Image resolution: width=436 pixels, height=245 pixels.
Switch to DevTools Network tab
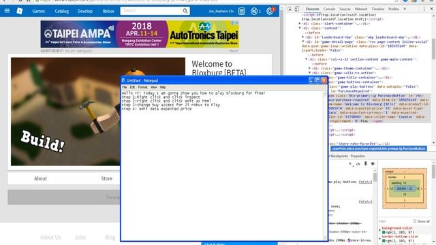[361, 9]
